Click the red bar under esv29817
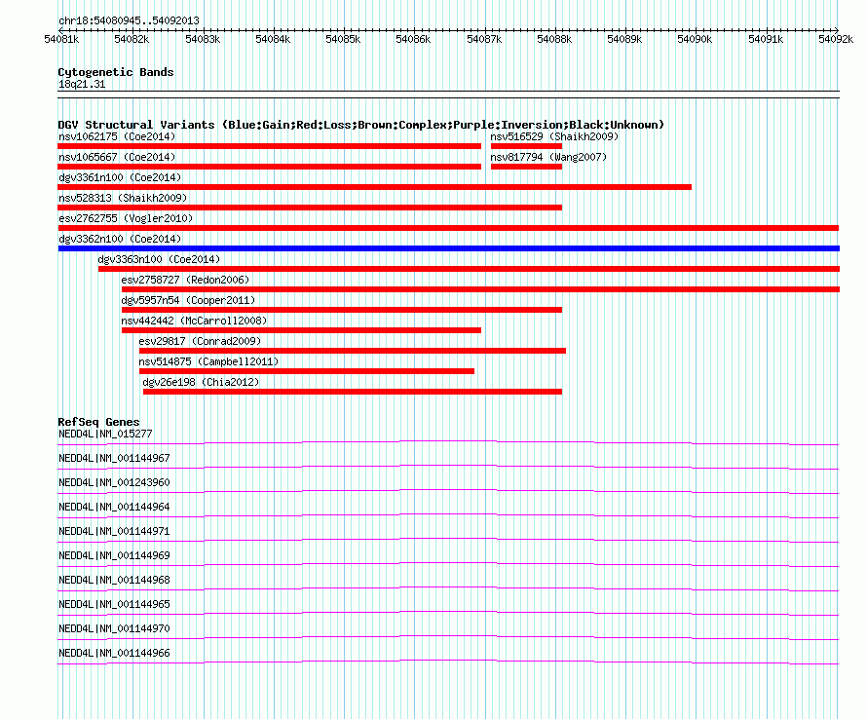Screen dimensions: 867x719 point(353,351)
